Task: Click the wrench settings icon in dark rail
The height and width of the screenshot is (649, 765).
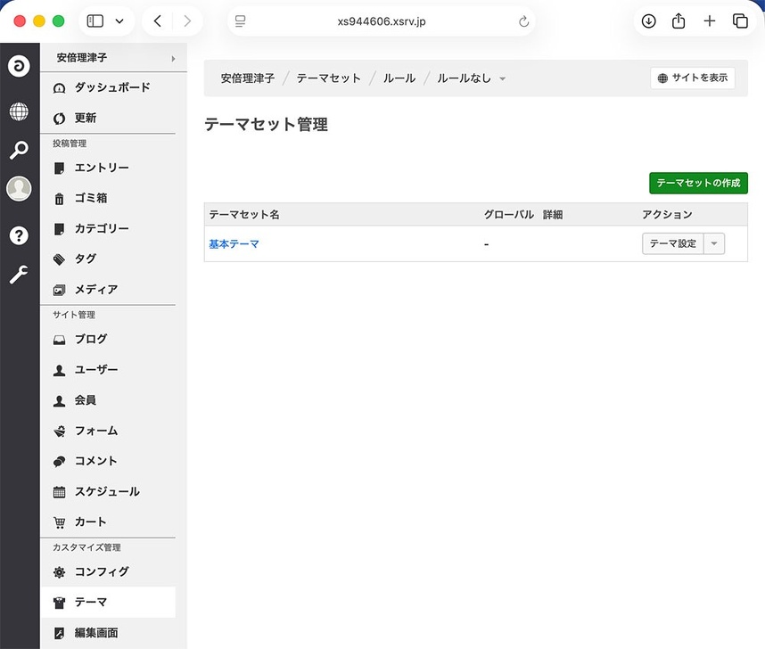Action: (19, 275)
